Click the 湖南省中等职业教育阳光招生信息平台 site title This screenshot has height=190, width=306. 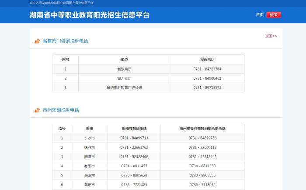pyautogui.click(x=89, y=15)
